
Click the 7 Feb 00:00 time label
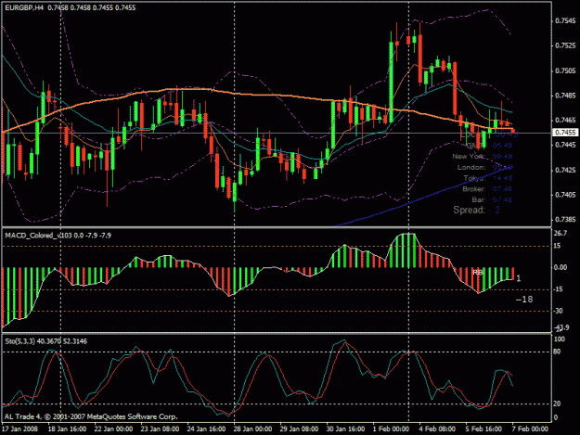[530, 429]
